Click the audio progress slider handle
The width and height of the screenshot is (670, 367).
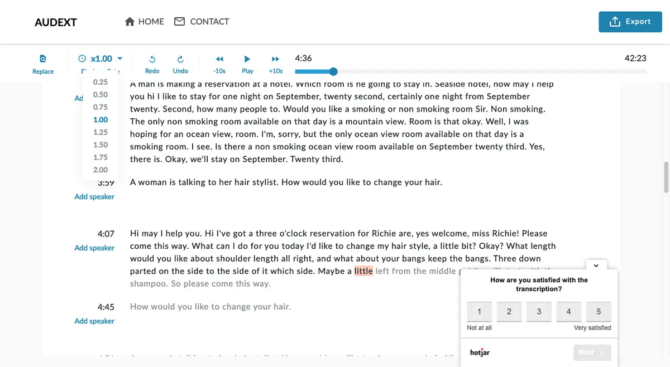coord(333,71)
